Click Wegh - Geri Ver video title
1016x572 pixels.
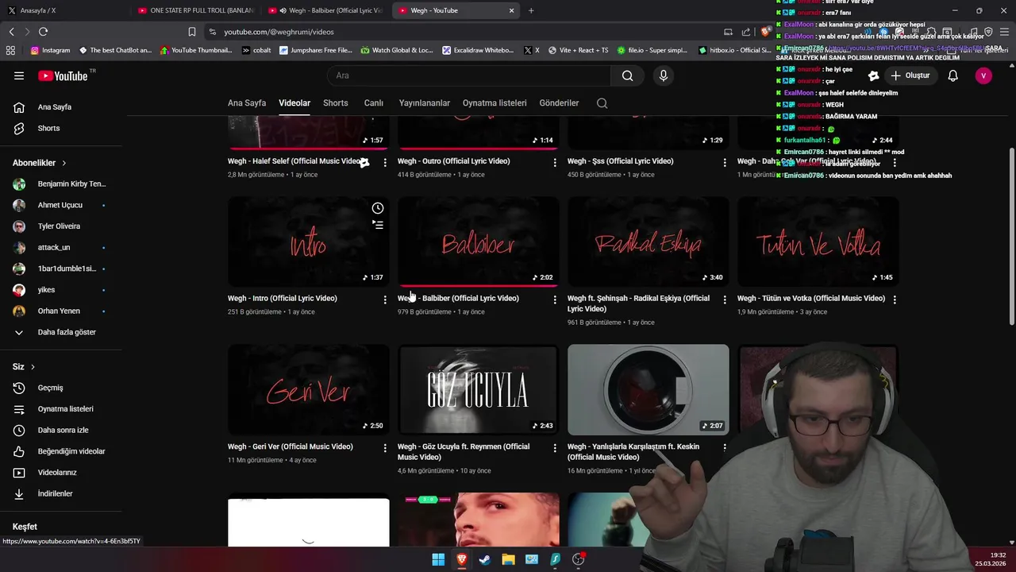291,446
